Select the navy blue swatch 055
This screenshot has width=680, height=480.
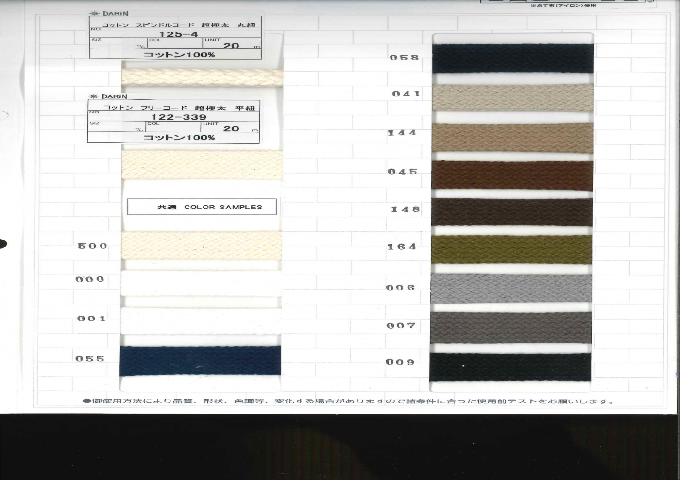(x=200, y=361)
